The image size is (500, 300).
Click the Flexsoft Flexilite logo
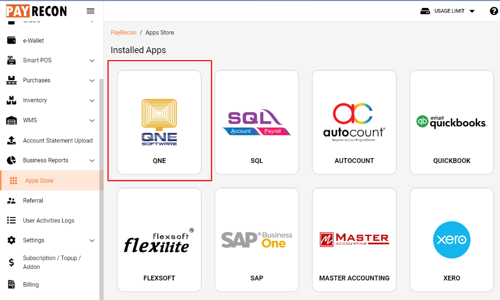pyautogui.click(x=159, y=241)
